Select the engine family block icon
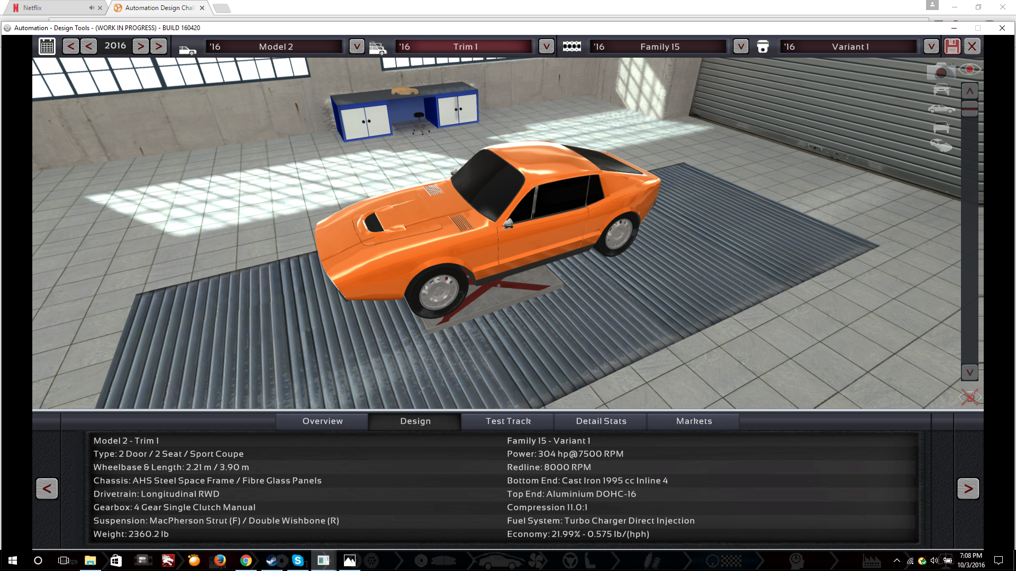Screen dimensions: 1016x571 (x=571, y=47)
